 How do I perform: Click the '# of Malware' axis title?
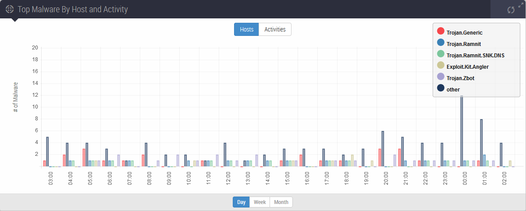pos(16,97)
